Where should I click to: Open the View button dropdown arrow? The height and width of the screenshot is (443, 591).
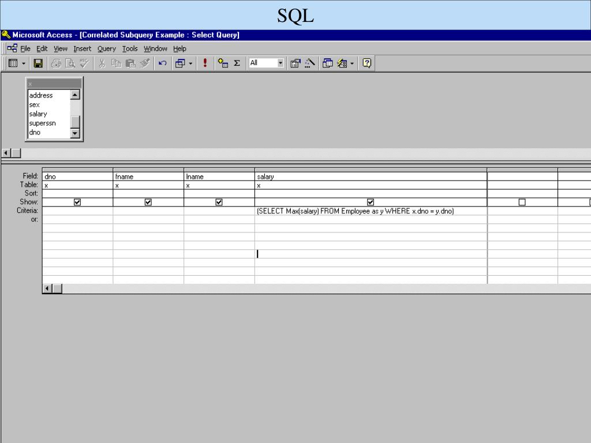tap(23, 63)
